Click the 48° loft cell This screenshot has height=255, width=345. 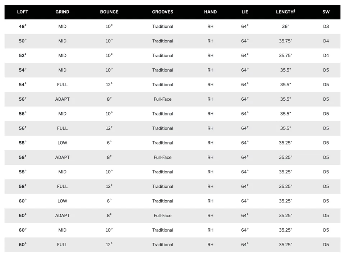[x=23, y=26]
